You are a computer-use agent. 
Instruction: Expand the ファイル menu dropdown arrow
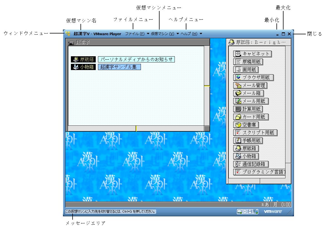pos(148,34)
